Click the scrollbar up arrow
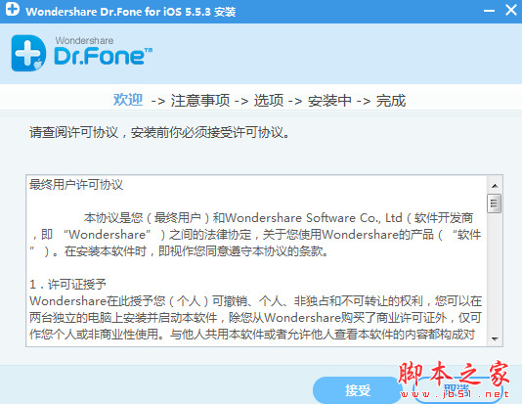Screen dimensions: 522x405 coord(495,186)
